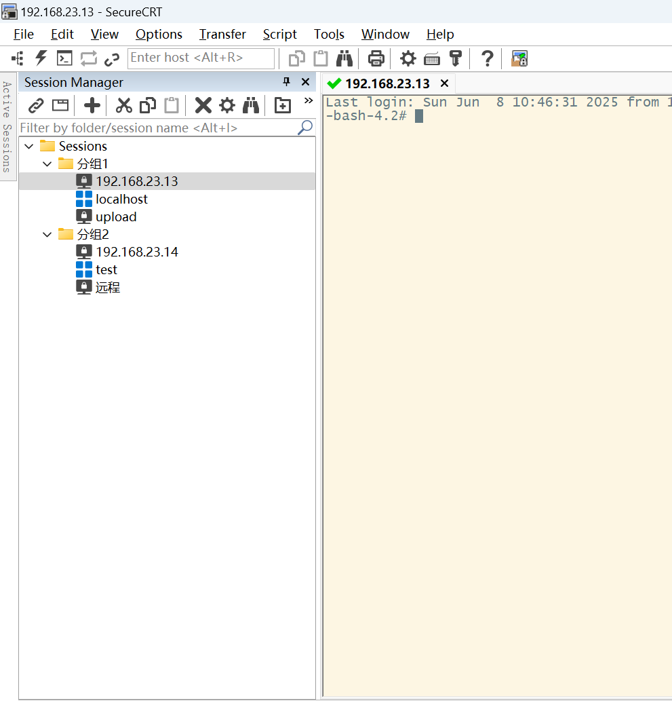This screenshot has height=701, width=672.
Task: Click the Disconnect chain icon in main toolbar
Action: (112, 58)
